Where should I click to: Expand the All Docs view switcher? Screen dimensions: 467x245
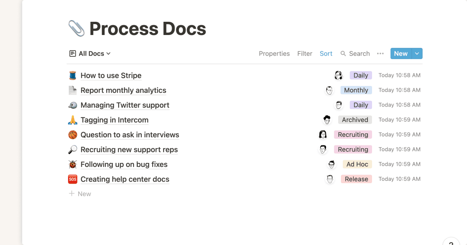point(90,54)
